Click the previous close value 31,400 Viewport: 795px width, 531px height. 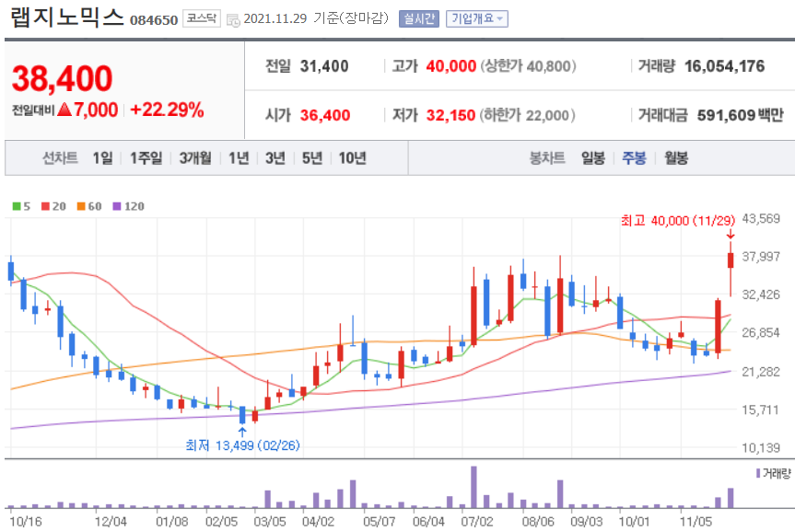click(x=324, y=66)
